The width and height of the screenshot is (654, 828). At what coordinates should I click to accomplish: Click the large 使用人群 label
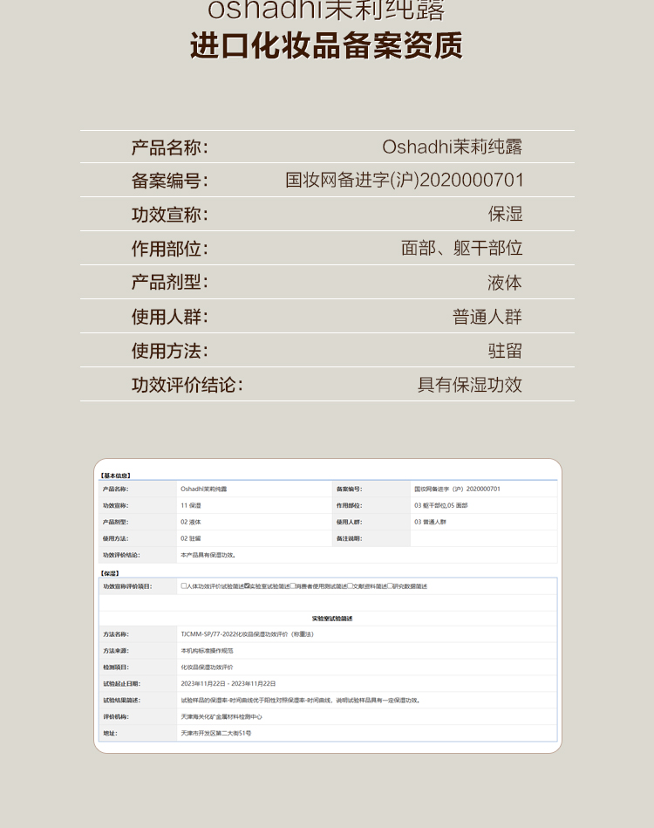coord(169,317)
